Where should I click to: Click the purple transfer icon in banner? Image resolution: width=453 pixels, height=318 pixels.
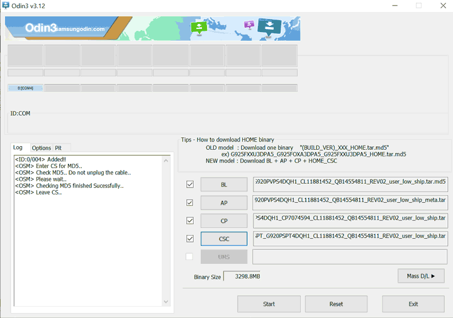point(249,25)
